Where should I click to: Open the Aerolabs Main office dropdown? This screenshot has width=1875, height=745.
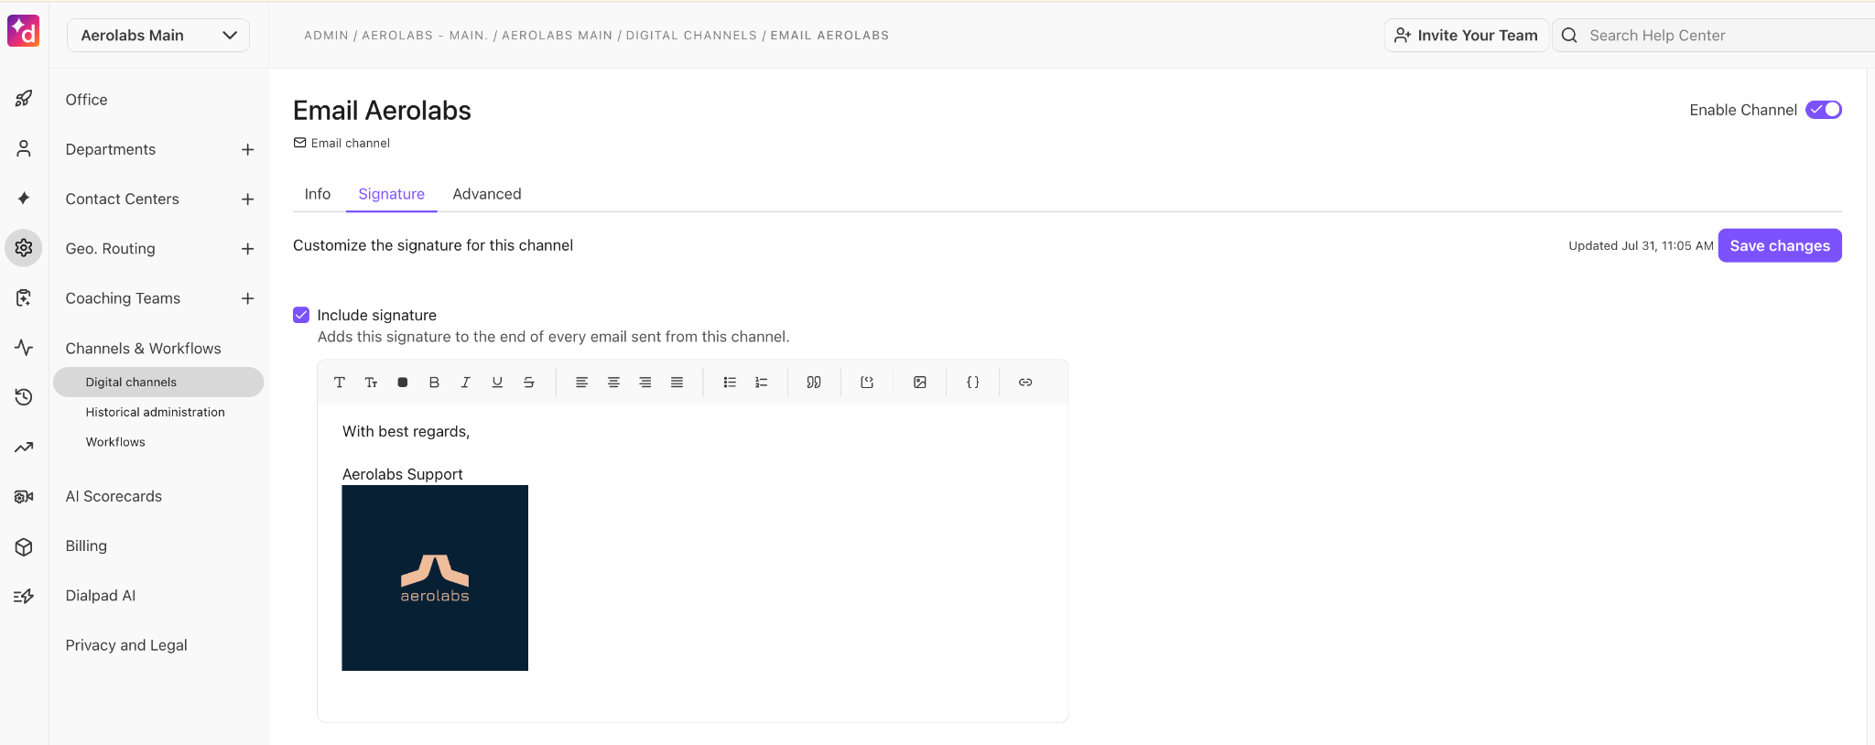pyautogui.click(x=158, y=35)
